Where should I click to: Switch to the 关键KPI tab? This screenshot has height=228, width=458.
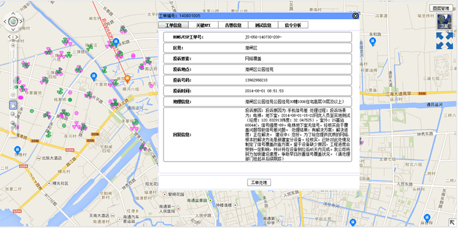(x=203, y=25)
